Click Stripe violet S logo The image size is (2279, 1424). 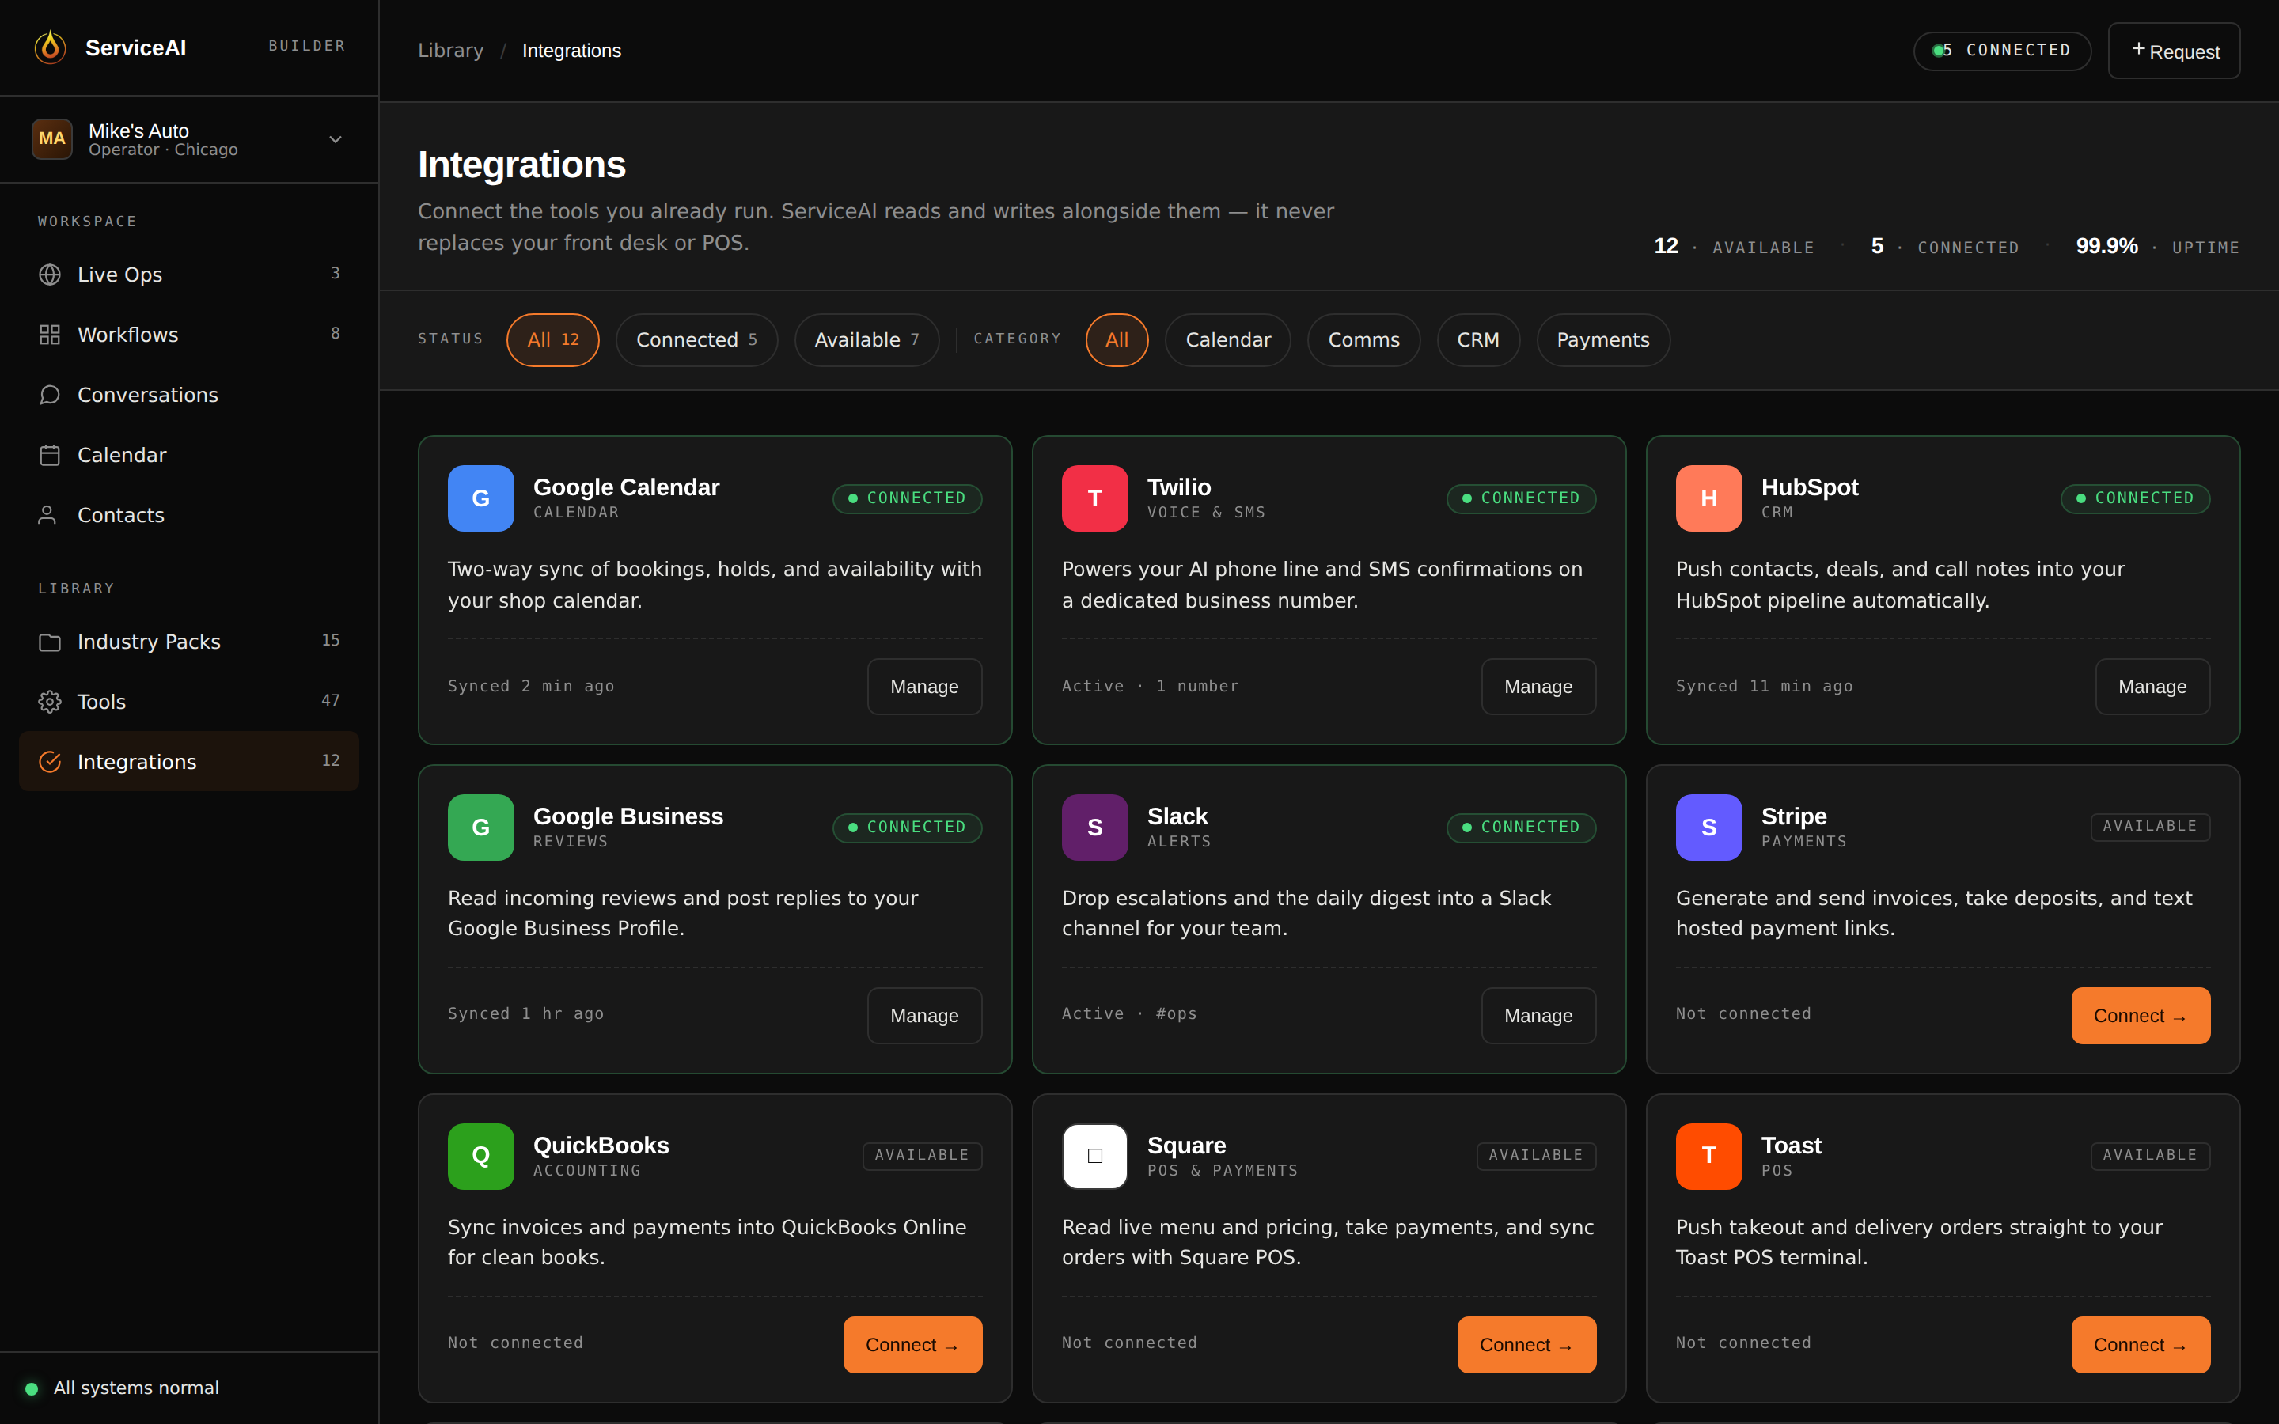[x=1709, y=827]
